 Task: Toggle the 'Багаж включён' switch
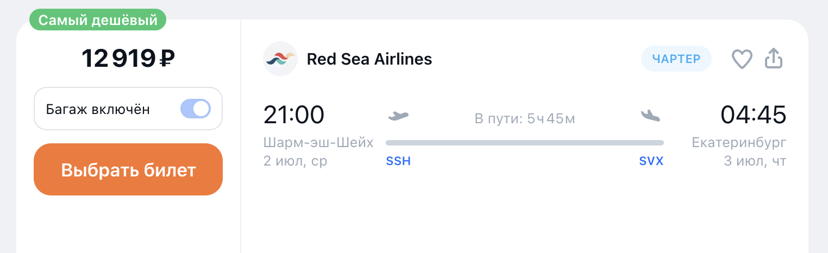(195, 109)
